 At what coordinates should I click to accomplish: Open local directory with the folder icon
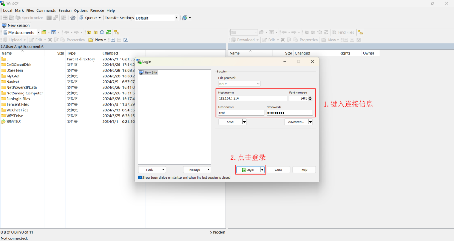point(44,32)
